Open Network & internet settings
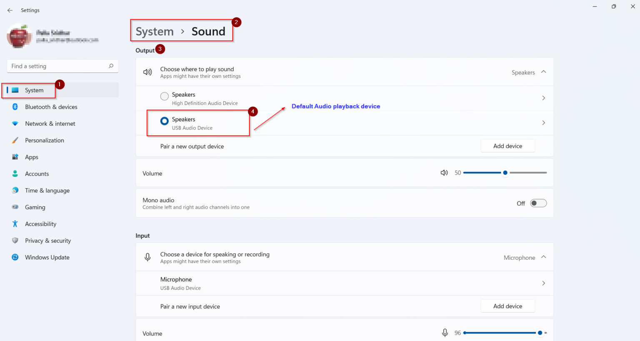 coord(50,123)
